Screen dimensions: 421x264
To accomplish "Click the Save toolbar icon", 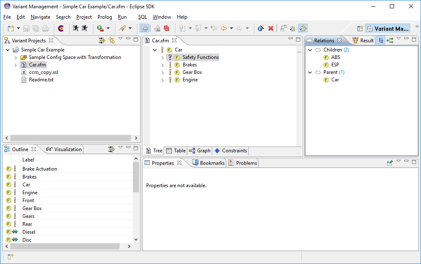I will (x=26, y=28).
